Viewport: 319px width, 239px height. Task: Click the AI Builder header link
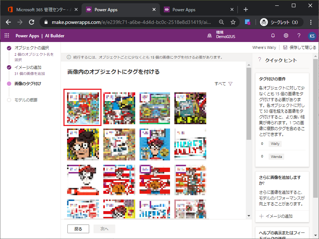pyautogui.click(x=54, y=36)
